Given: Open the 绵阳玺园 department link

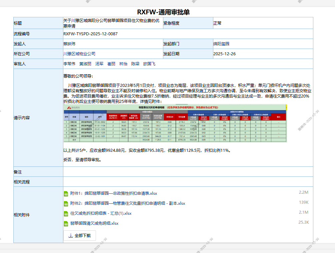Looking at the screenshot, I should coord(221,44).
